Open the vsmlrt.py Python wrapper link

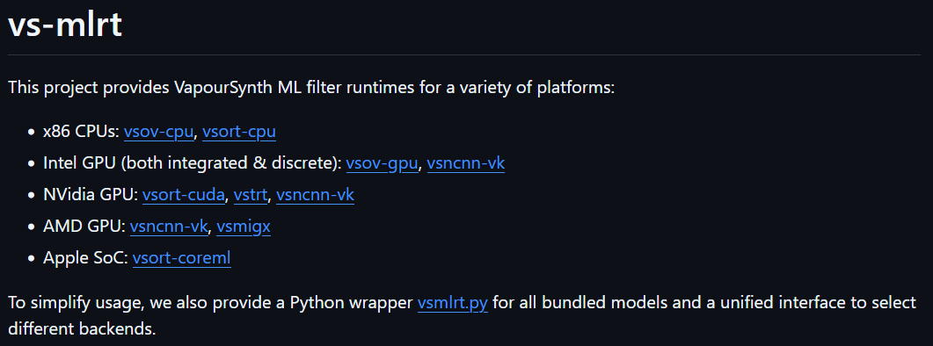pos(452,303)
